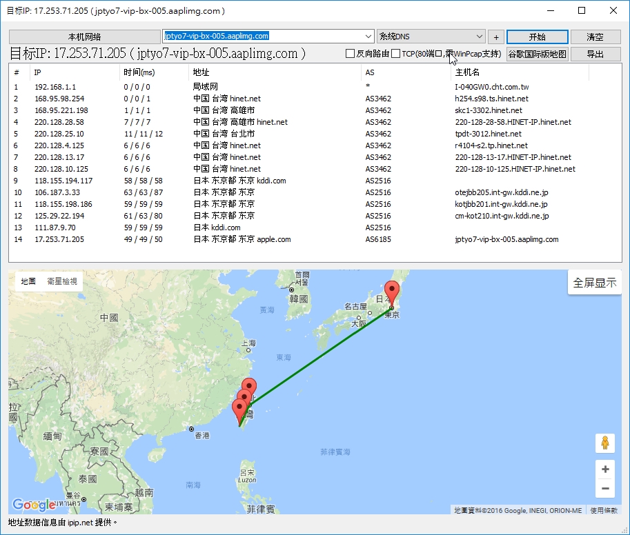Click the 局域网 address cell
This screenshot has height=535, width=630.
[206, 87]
